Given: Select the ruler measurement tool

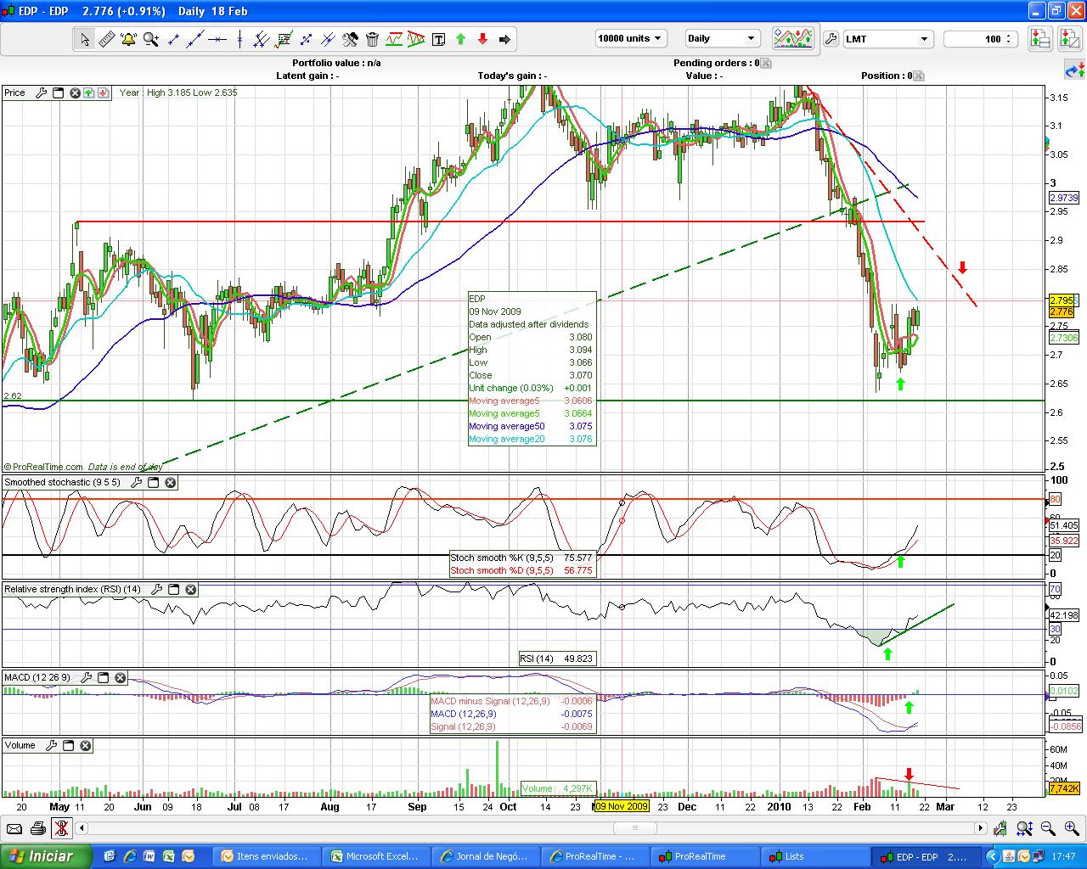Looking at the screenshot, I should (x=107, y=39).
